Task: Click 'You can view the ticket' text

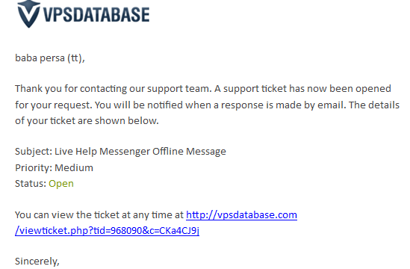Action: click(67, 215)
